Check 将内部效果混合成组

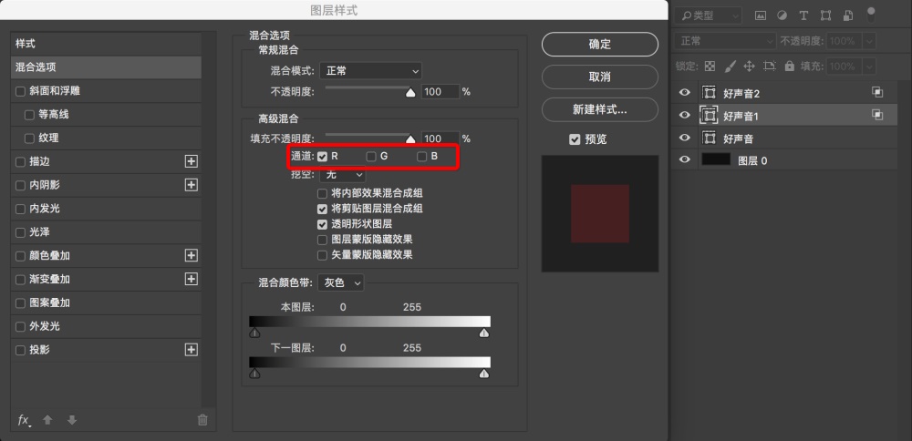[322, 193]
